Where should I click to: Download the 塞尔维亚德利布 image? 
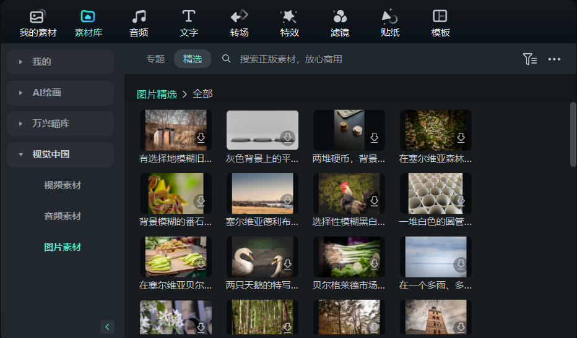point(287,201)
